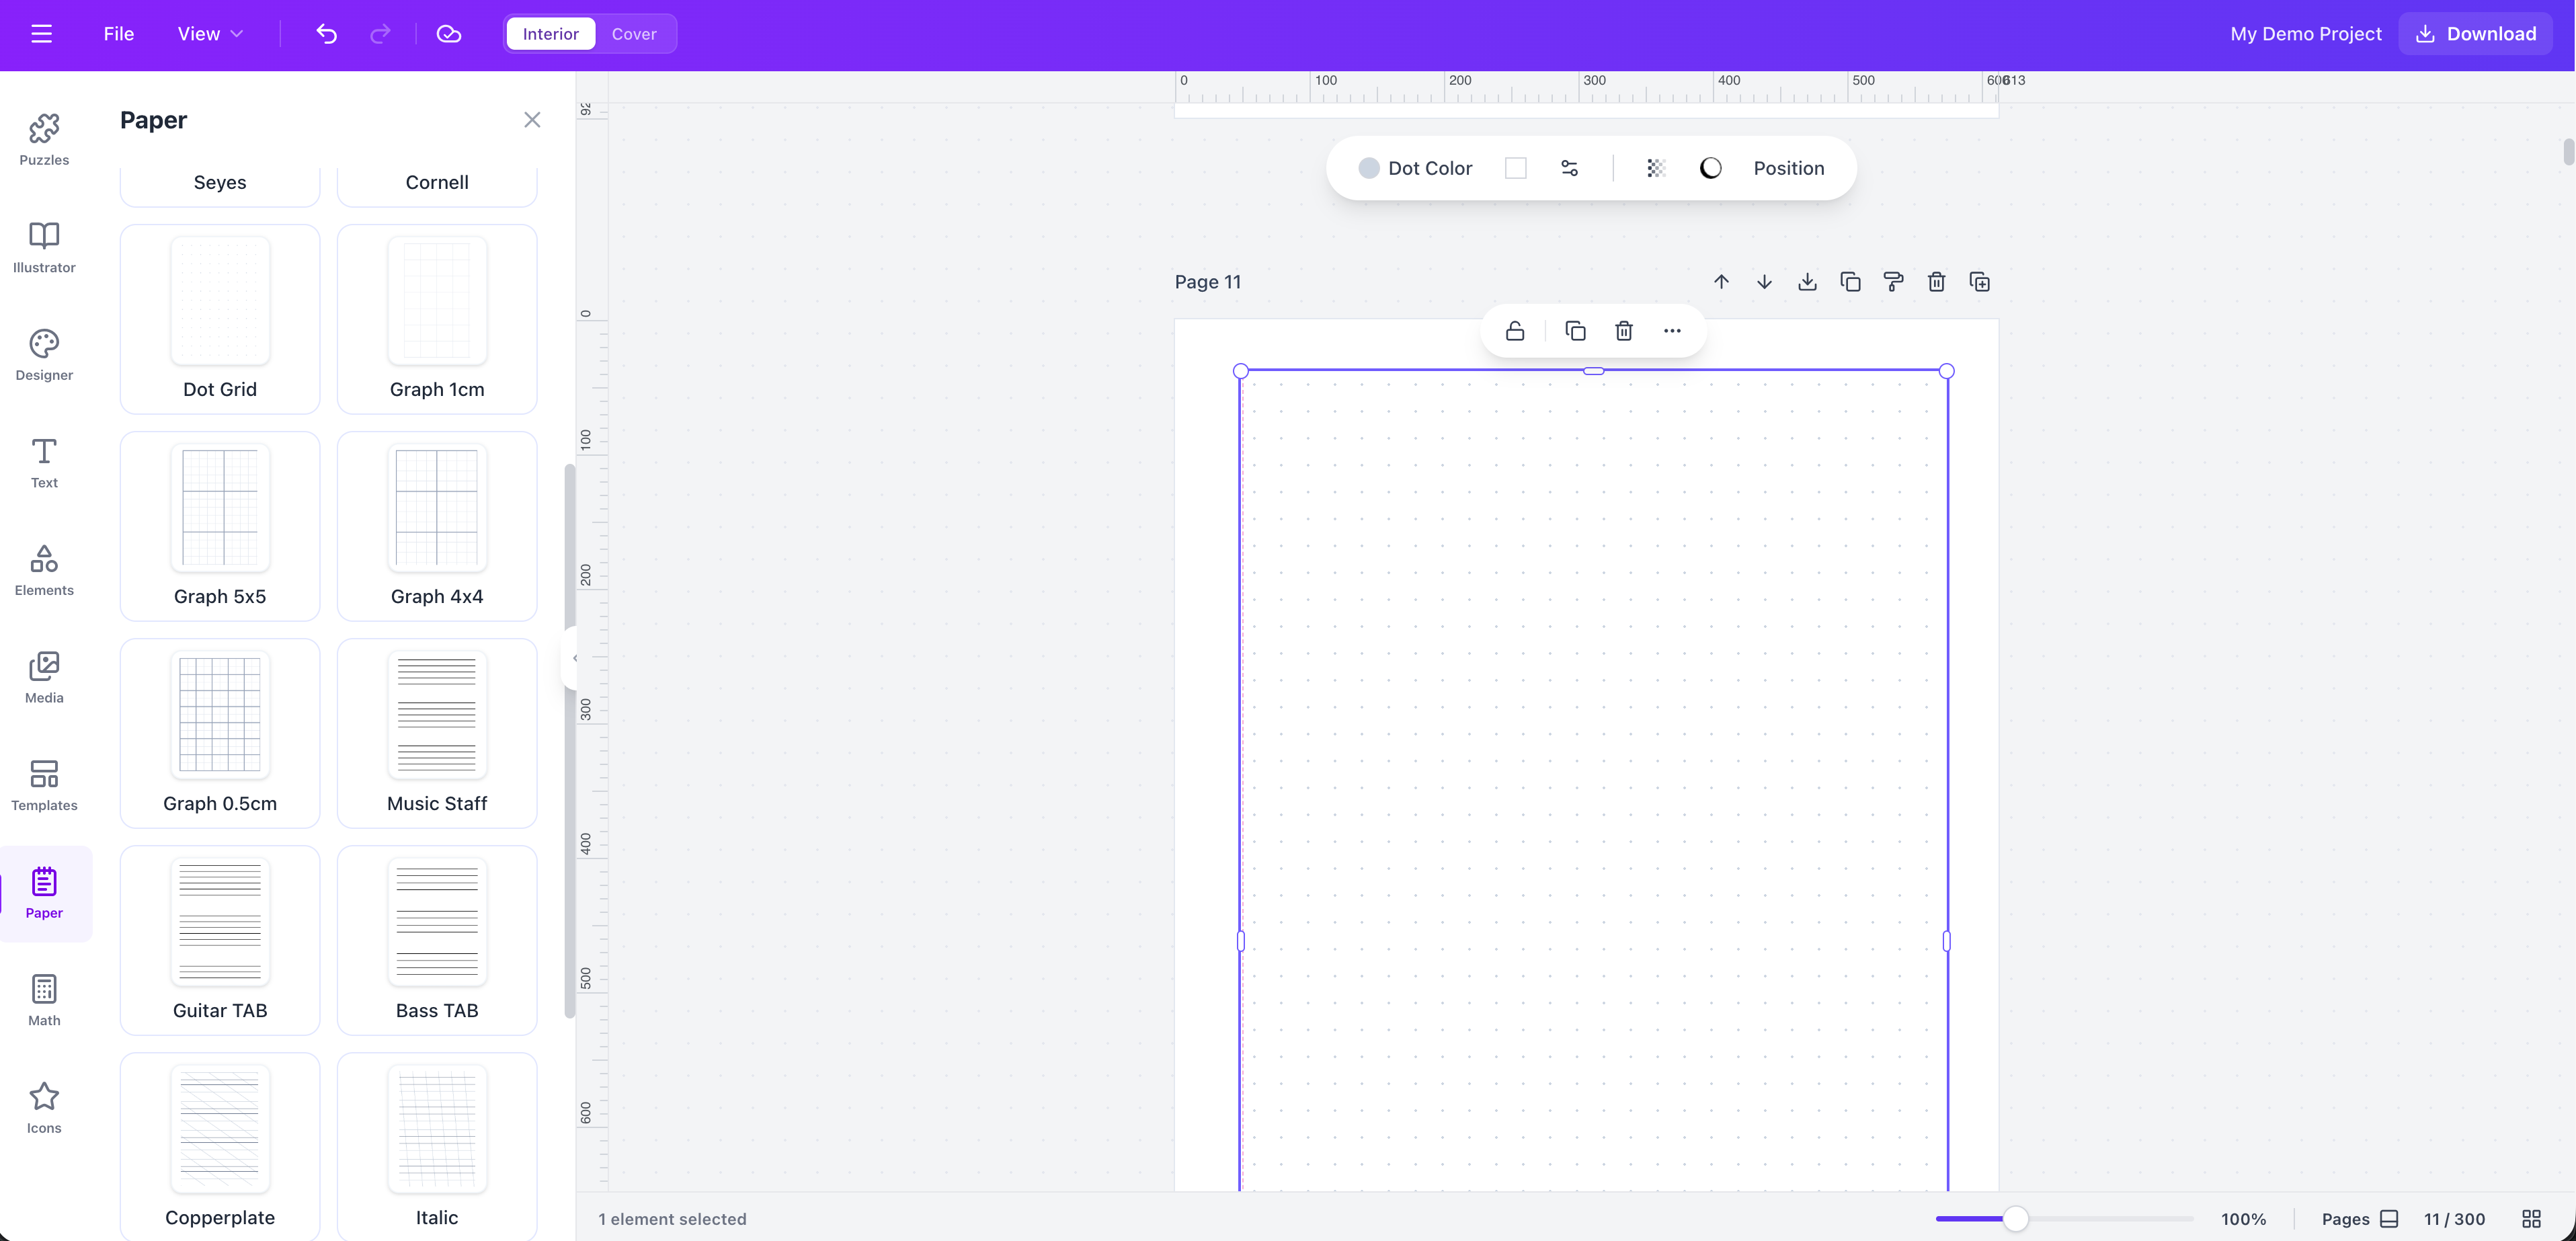The height and width of the screenshot is (1241, 2576).
Task: Apply paint roller formatting to other pages
Action: pyautogui.click(x=1893, y=282)
